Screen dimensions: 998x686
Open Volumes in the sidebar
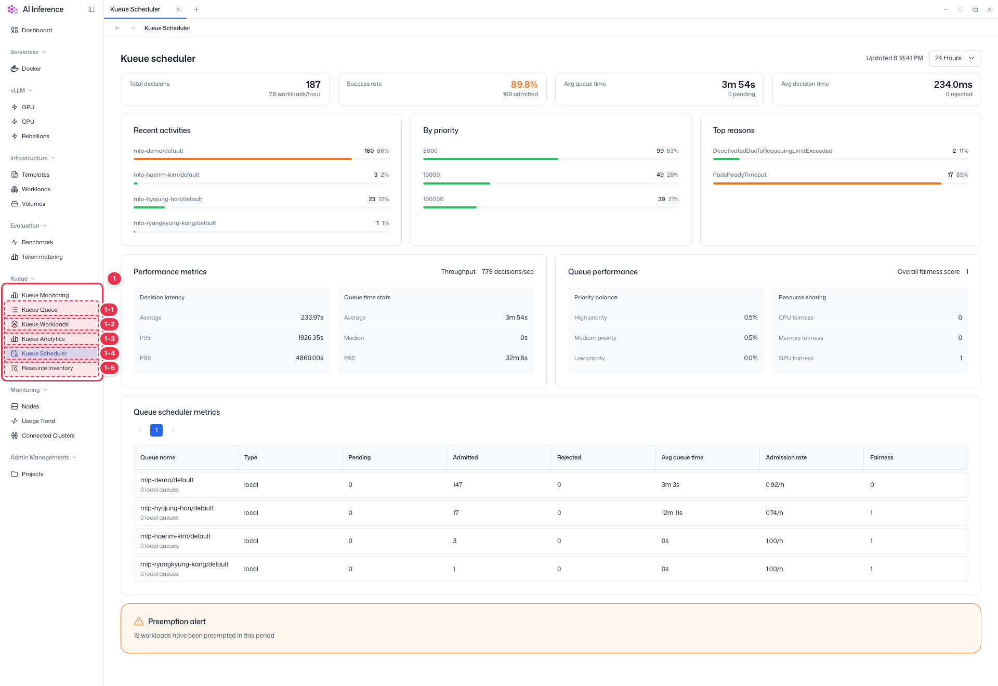[33, 204]
